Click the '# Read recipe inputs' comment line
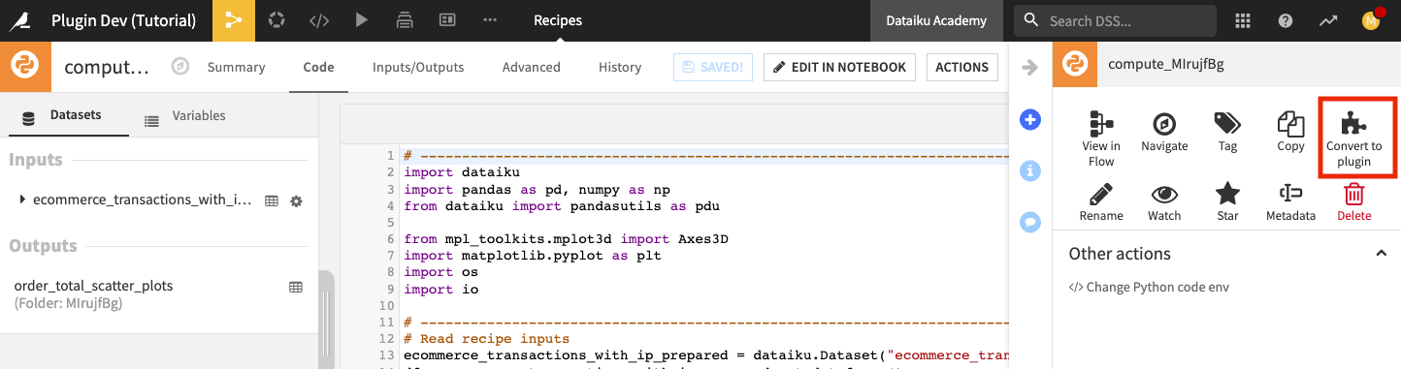1401x369 pixels. point(486,339)
